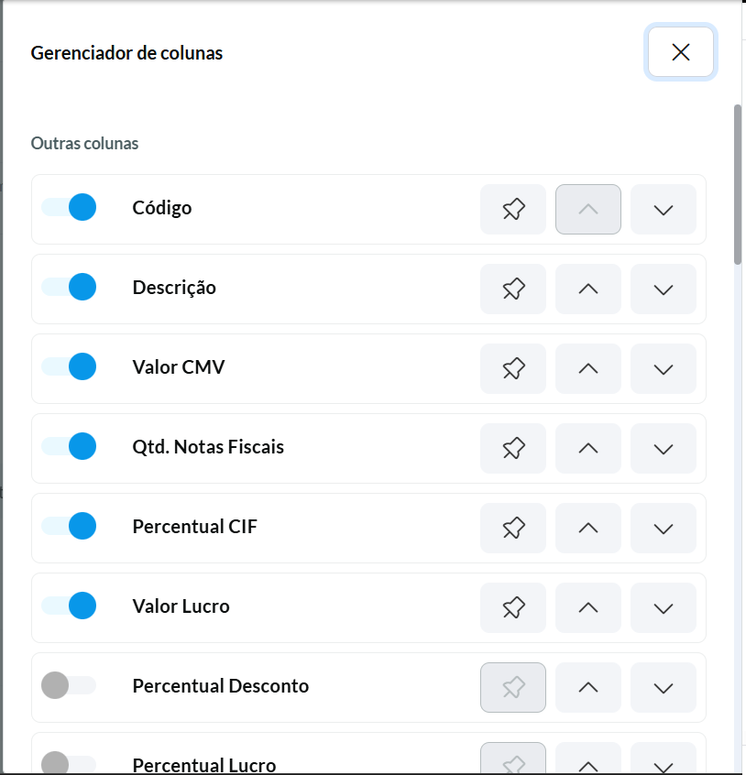Pin the Percentual CIF column
The height and width of the screenshot is (775, 746).
pyautogui.click(x=513, y=528)
